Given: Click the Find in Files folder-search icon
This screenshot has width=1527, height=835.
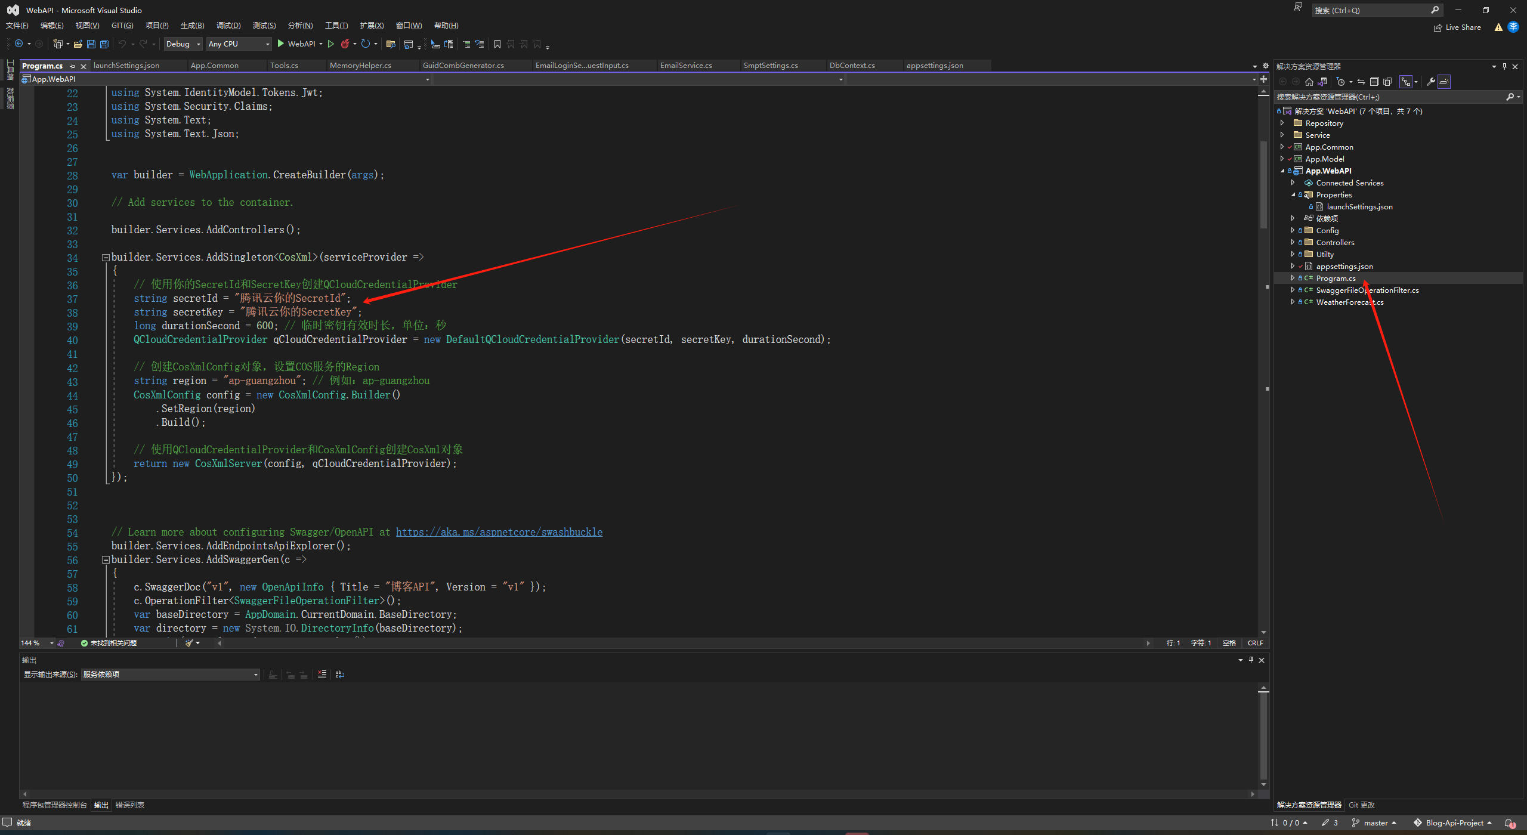Looking at the screenshot, I should 391,44.
